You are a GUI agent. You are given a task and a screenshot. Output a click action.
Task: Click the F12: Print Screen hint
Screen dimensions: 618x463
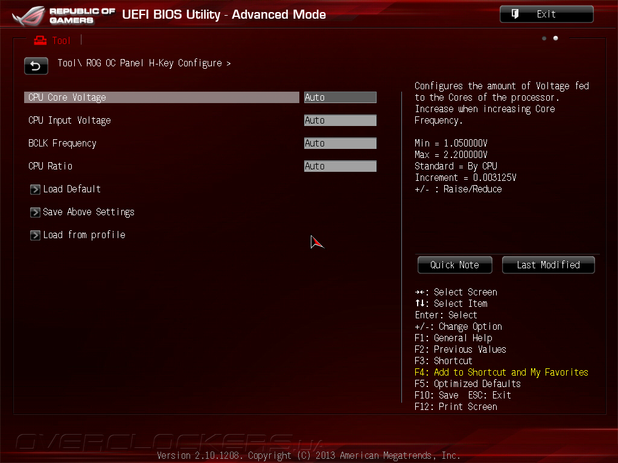(x=456, y=407)
